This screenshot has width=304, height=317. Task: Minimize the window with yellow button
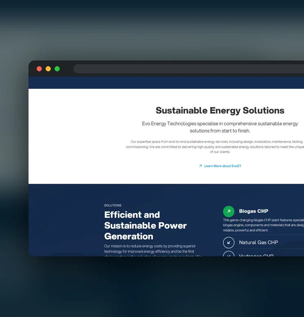(48, 69)
